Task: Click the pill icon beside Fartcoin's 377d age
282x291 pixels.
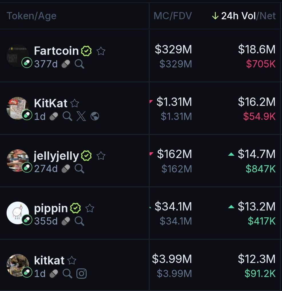Action: click(65, 64)
